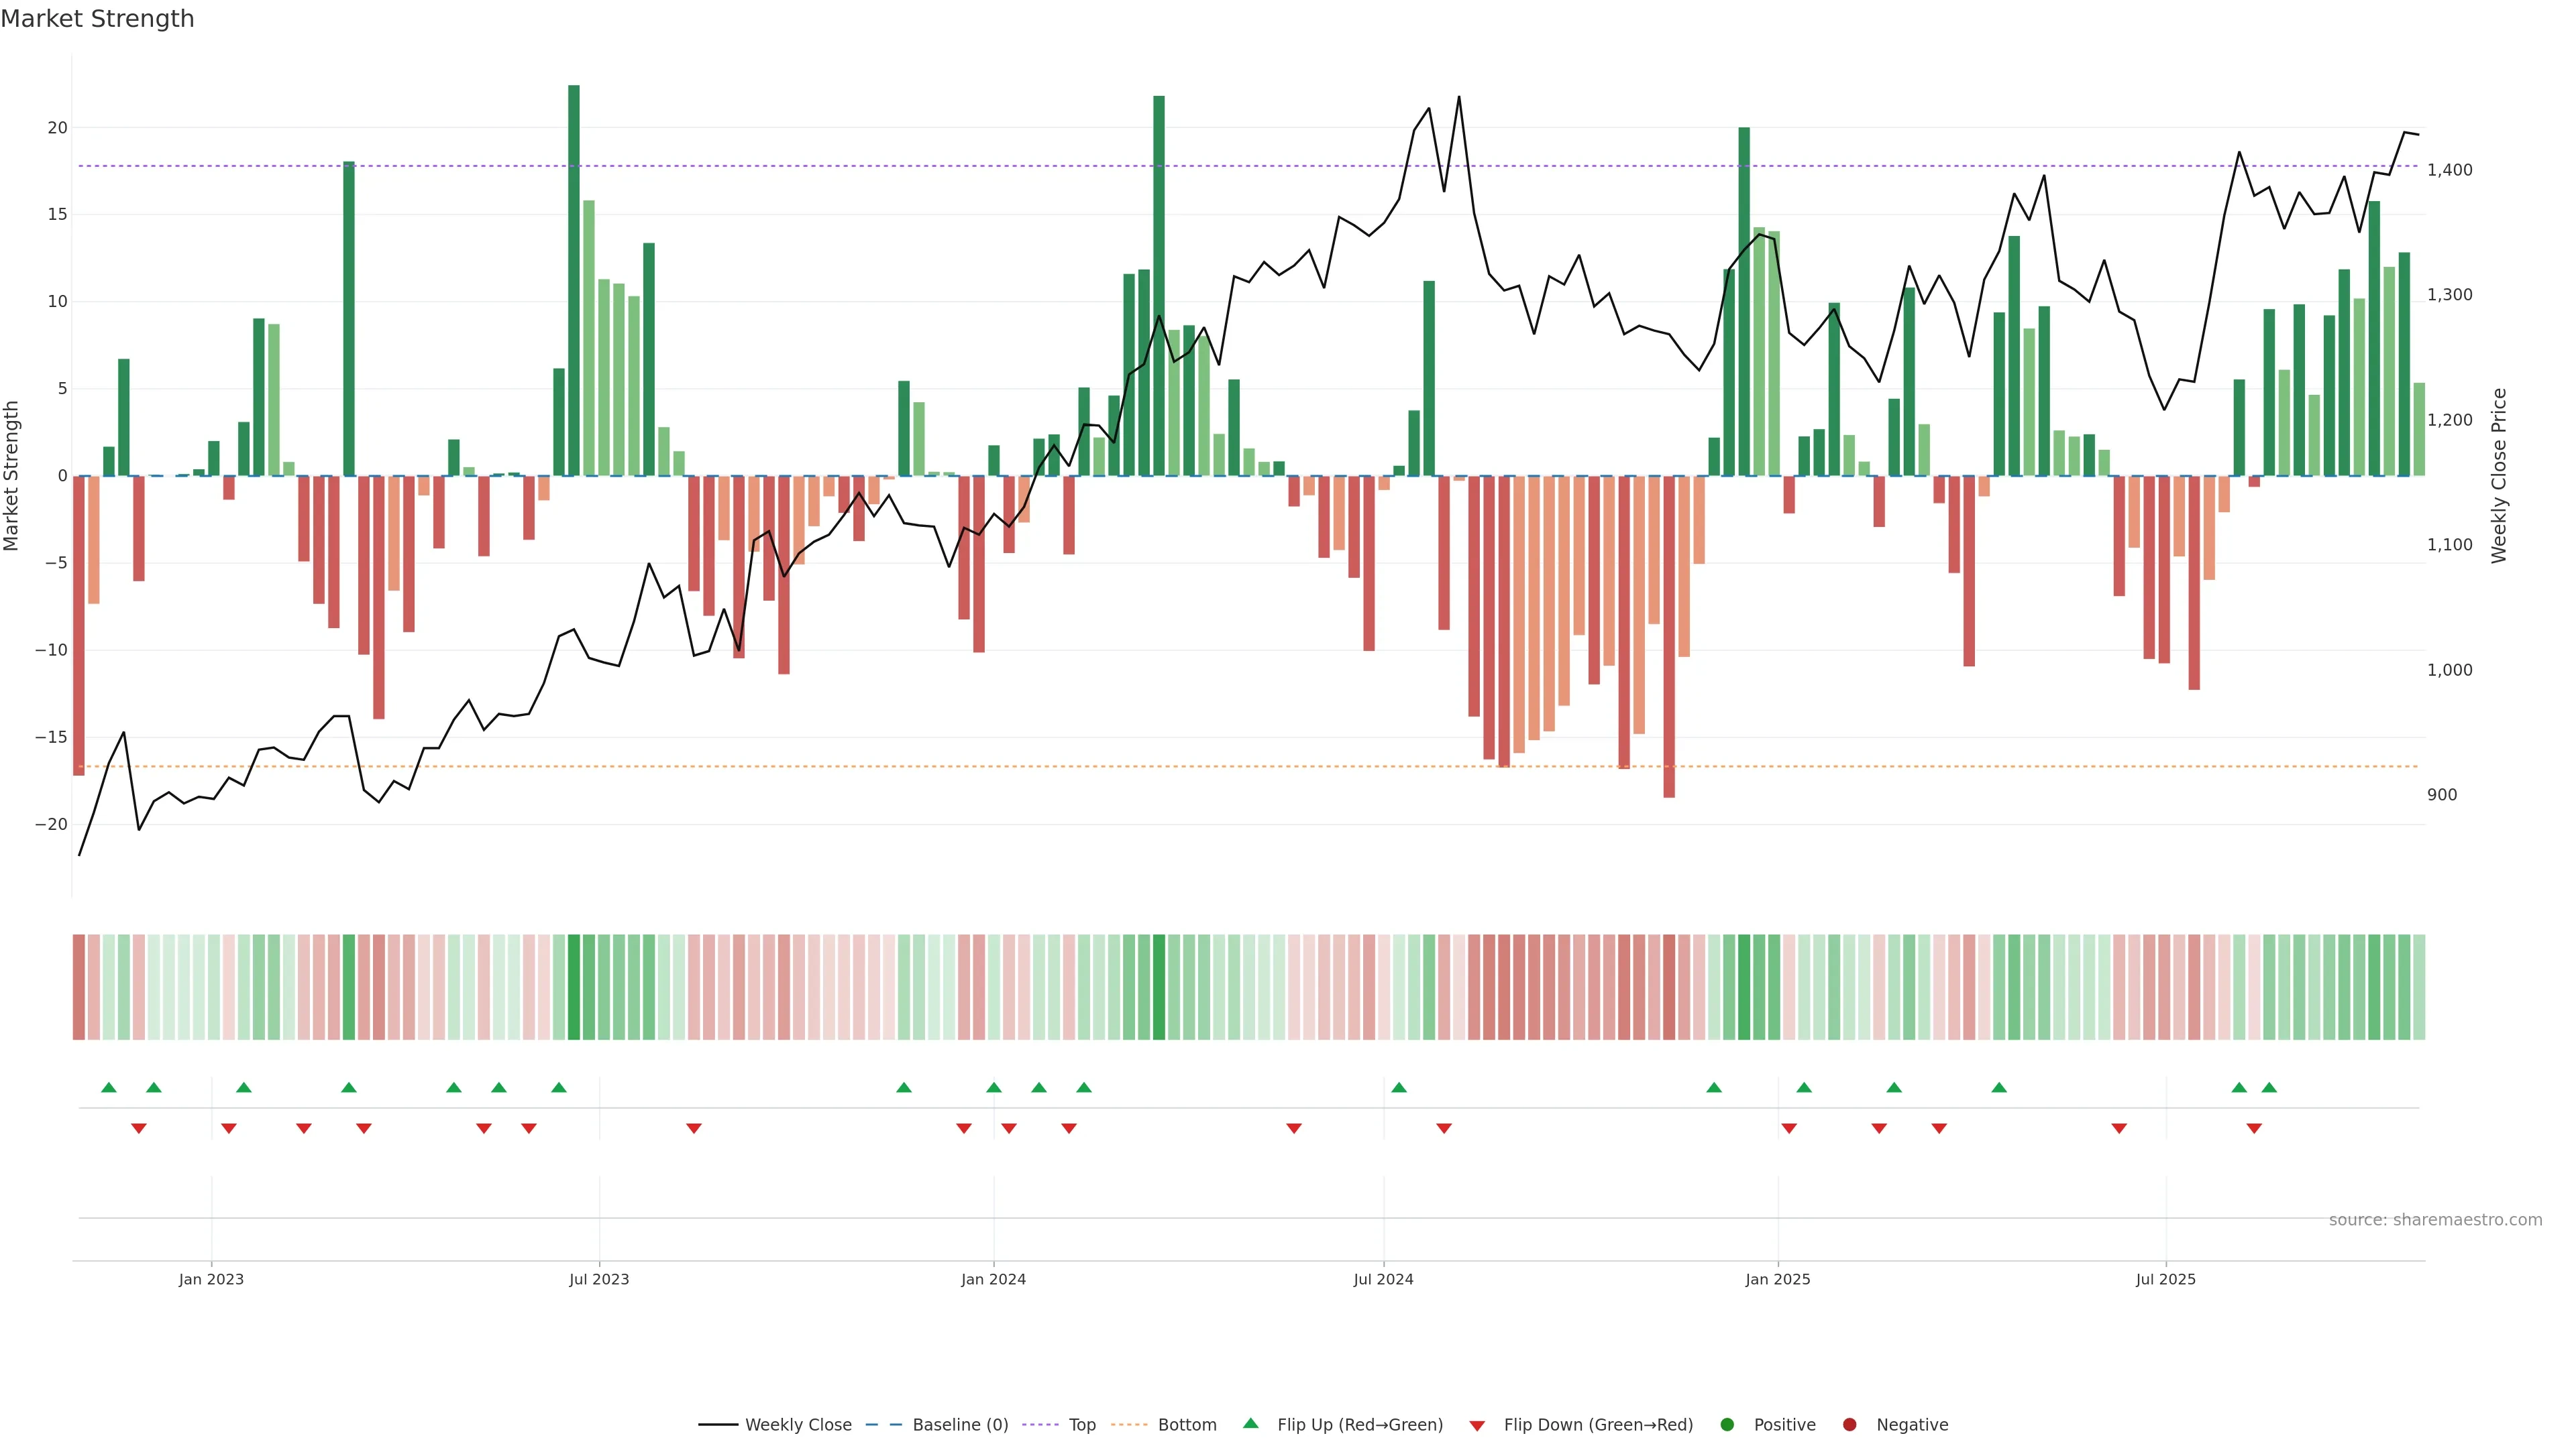This screenshot has width=2576, height=1448.
Task: Click Bottom legend line swatch
Action: click(x=1129, y=1424)
